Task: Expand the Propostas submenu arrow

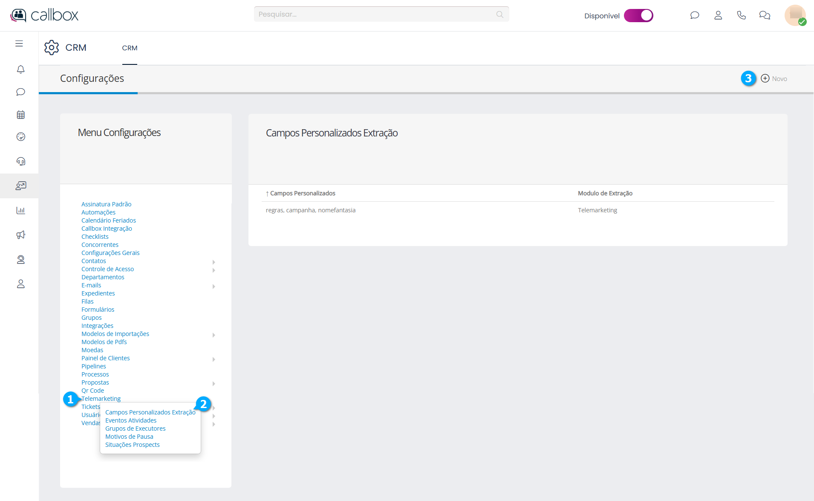Action: click(x=214, y=383)
